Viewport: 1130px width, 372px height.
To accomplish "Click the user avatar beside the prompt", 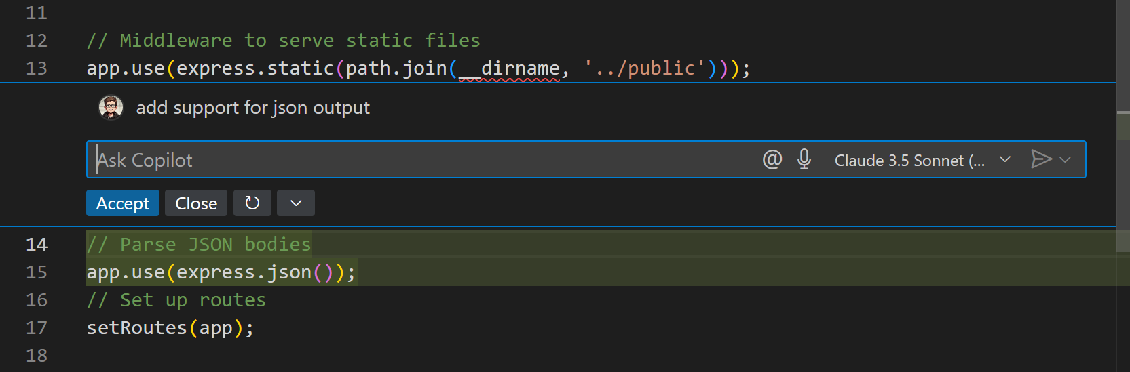I will (111, 107).
